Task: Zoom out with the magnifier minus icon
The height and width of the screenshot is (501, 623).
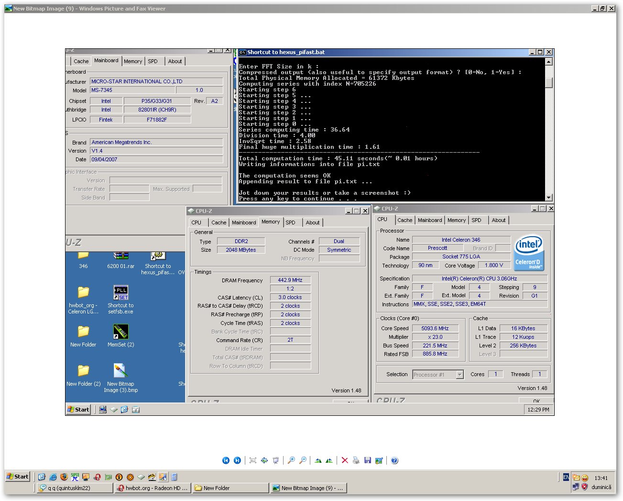Action: pos(303,460)
